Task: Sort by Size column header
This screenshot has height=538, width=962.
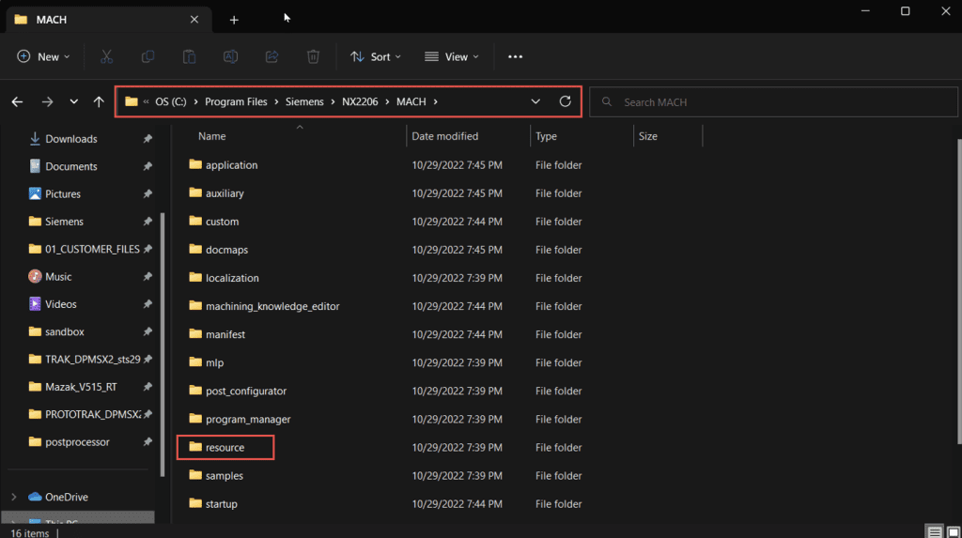Action: pos(648,136)
